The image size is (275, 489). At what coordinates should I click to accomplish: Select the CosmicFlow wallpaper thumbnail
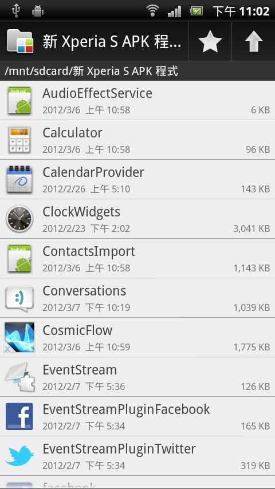19,337
